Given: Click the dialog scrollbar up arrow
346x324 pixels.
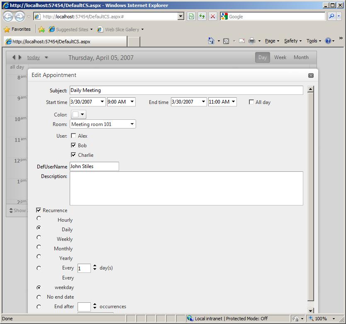Looking at the screenshot, I should pos(310,89).
